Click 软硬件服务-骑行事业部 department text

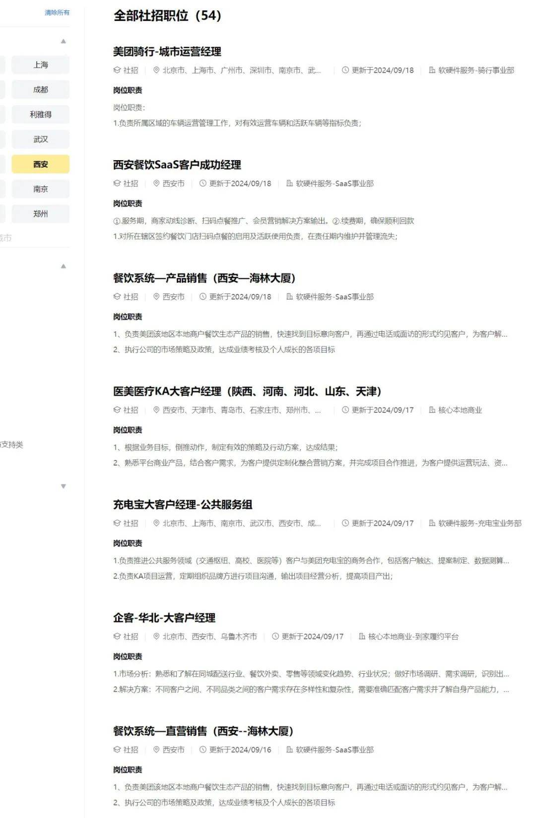[476, 70]
